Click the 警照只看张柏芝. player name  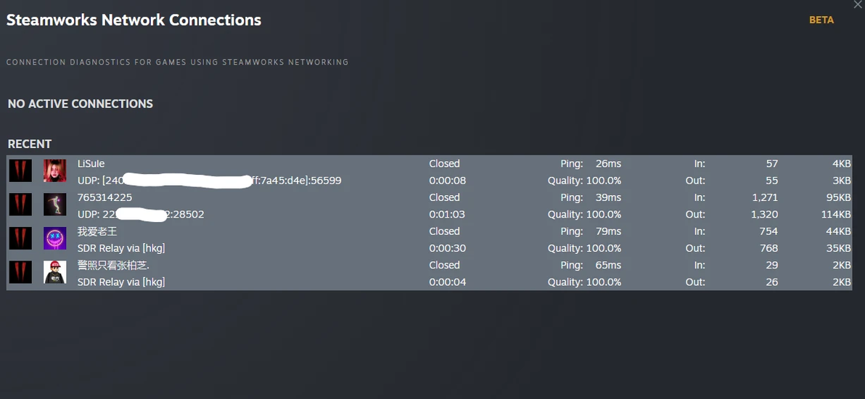114,265
